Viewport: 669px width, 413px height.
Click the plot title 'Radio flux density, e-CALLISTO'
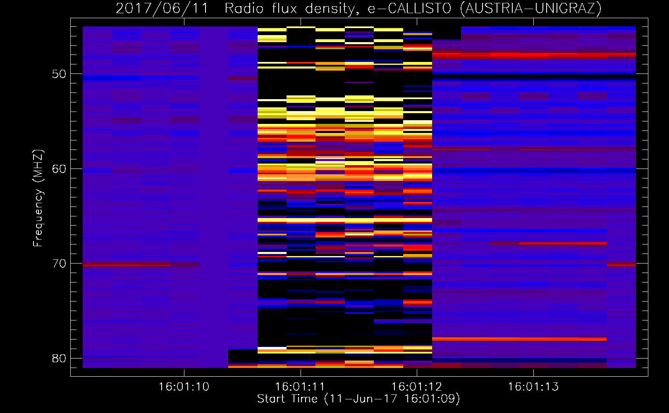pos(338,9)
